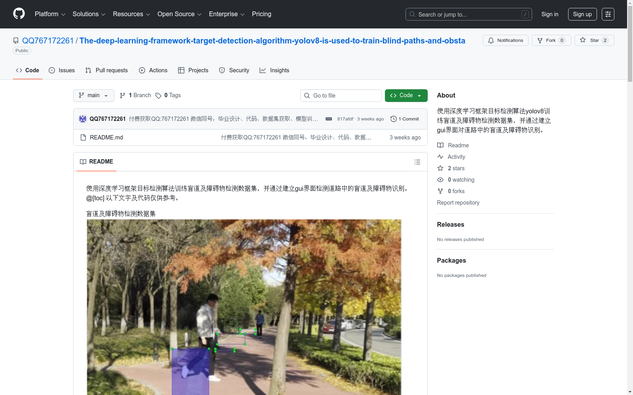Open the green Code dropdown button
Screen dimensions: 633x395
[x=406, y=96]
